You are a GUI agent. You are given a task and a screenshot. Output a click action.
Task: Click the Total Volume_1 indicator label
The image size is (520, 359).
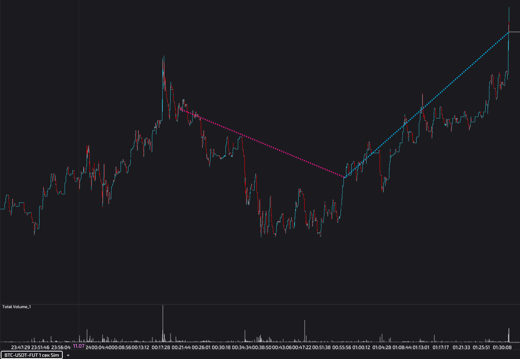(x=16, y=307)
